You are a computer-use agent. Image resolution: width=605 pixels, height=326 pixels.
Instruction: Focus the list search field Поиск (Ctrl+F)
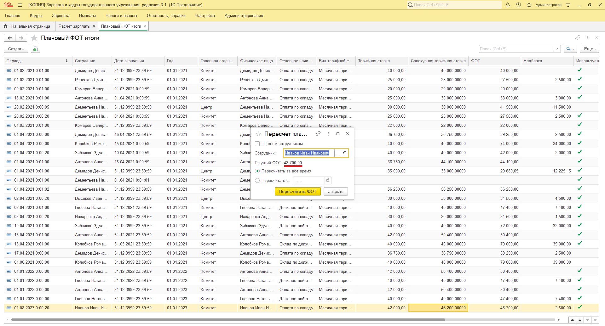pos(516,49)
